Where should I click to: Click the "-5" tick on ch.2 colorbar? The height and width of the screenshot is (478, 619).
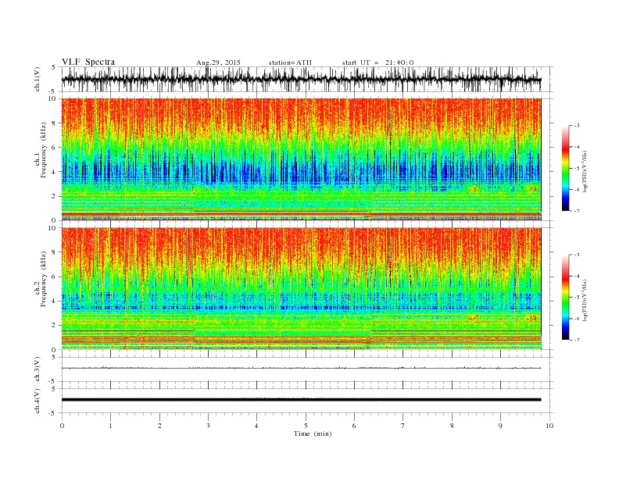click(x=577, y=298)
